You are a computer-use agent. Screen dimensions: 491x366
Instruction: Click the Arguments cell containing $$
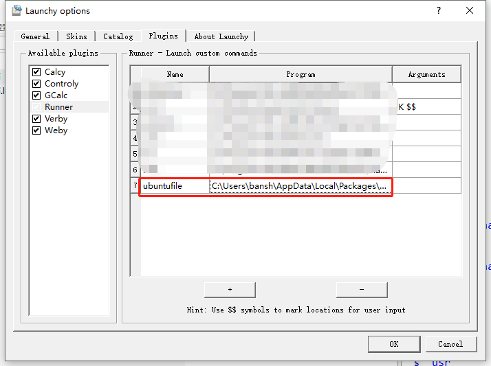pyautogui.click(x=426, y=106)
